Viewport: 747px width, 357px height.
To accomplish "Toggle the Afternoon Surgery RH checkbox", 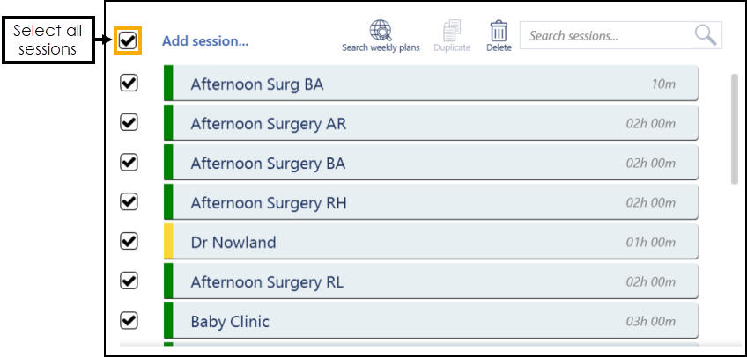I will tap(129, 202).
